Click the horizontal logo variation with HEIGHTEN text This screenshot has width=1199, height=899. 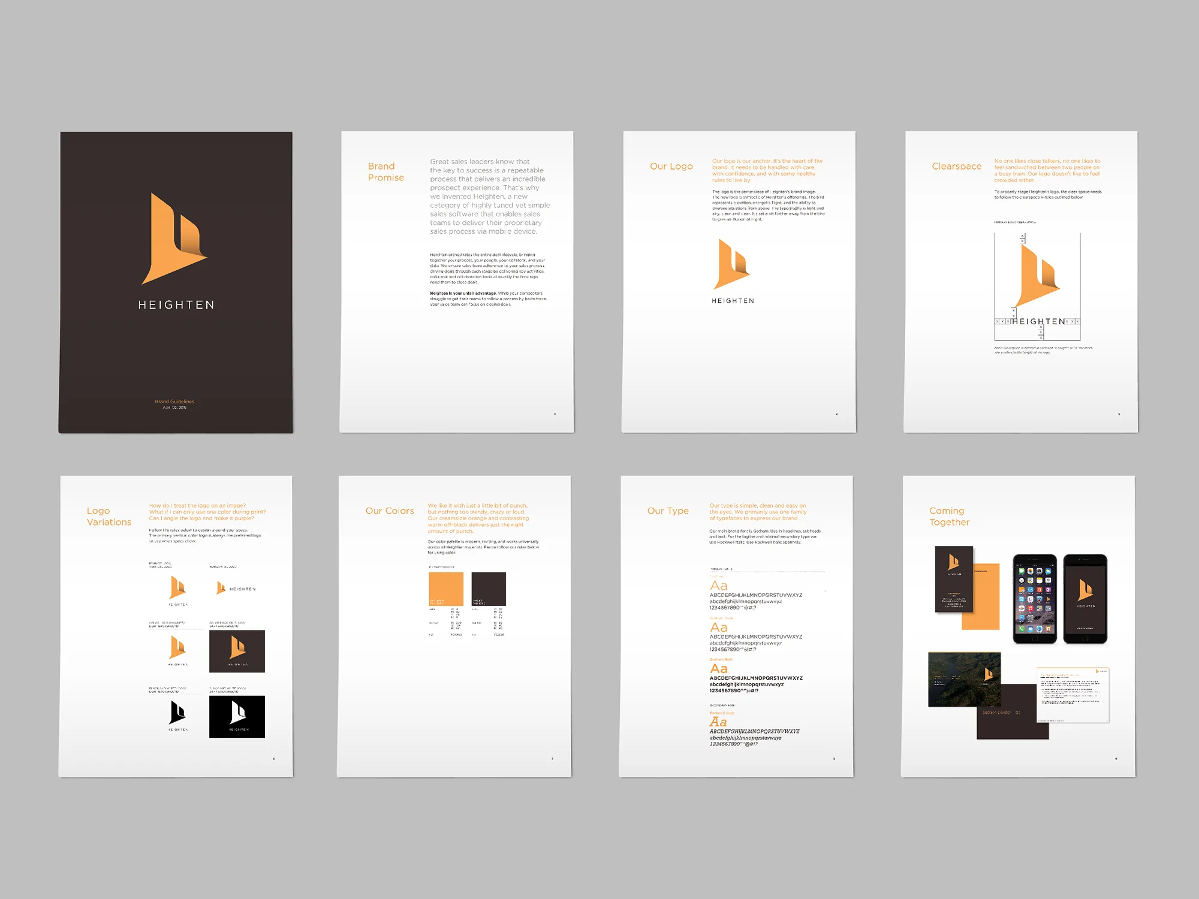tap(236, 589)
